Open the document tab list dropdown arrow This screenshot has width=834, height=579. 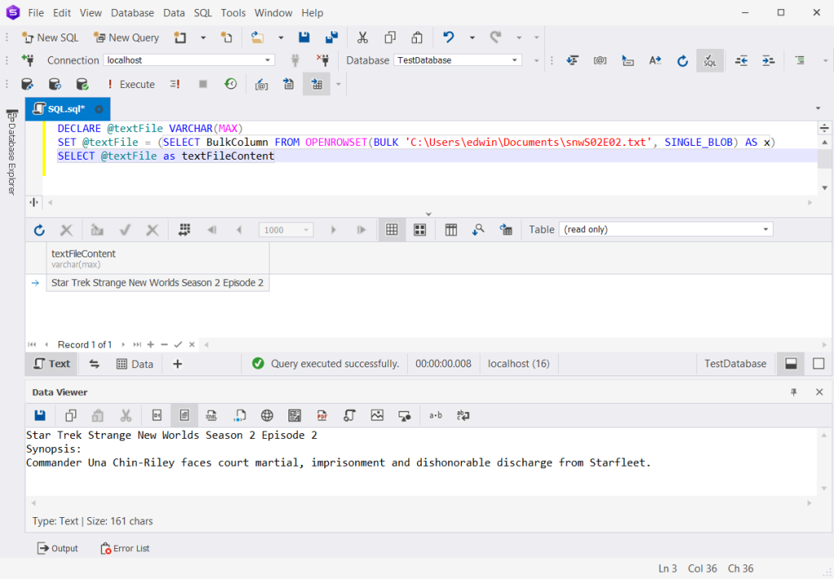[818, 108]
